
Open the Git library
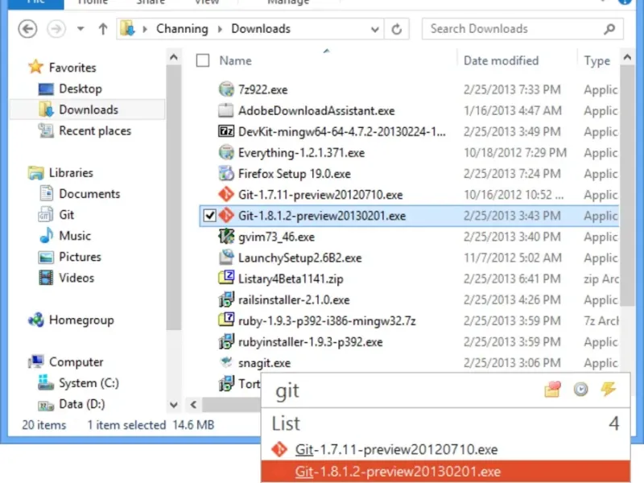pyautogui.click(x=67, y=215)
